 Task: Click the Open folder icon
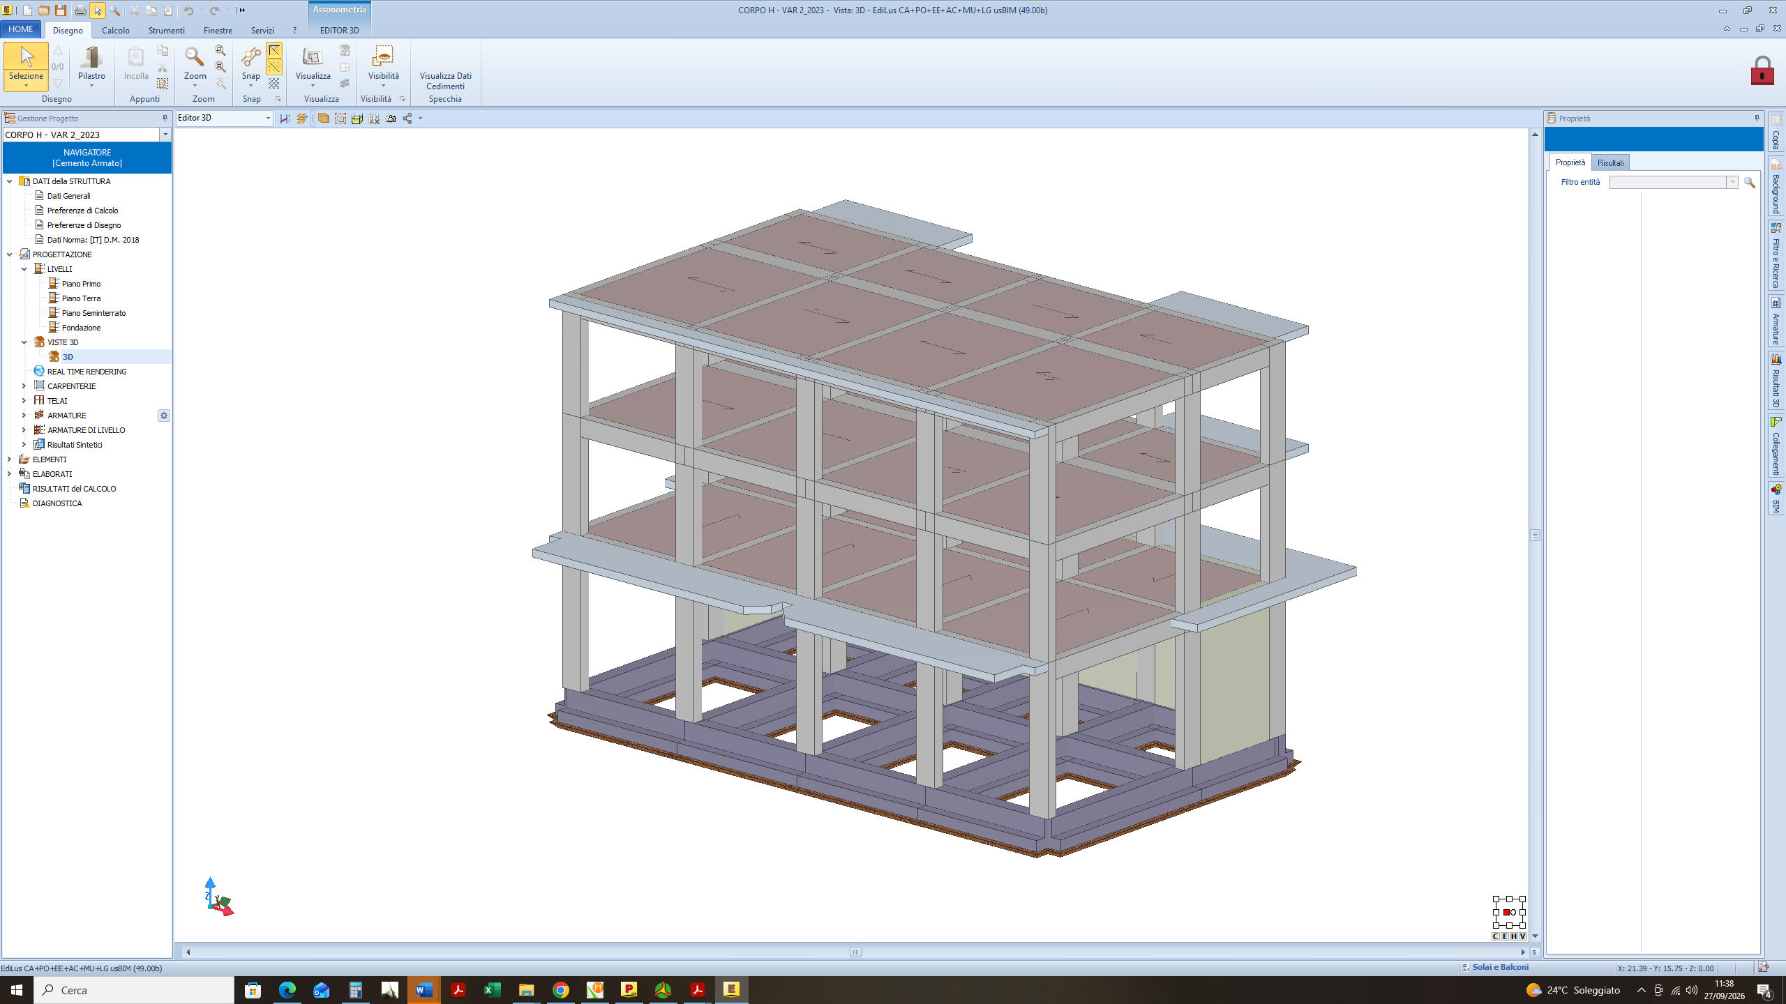click(x=43, y=10)
